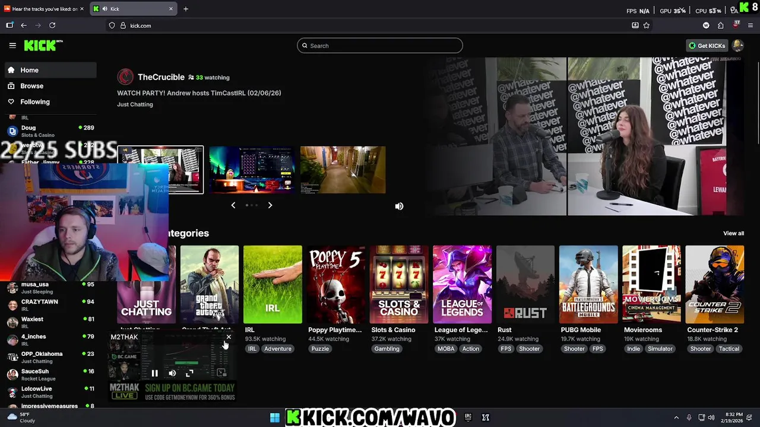Click the Tactical tag
The height and width of the screenshot is (427, 760).
point(729,349)
